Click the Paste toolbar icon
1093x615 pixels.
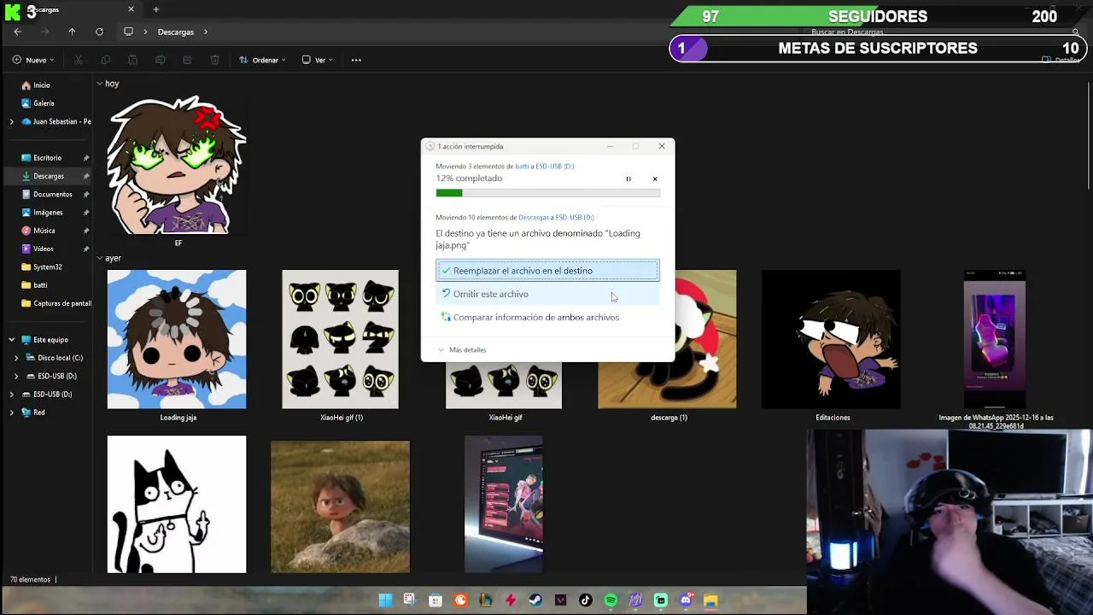(x=132, y=60)
